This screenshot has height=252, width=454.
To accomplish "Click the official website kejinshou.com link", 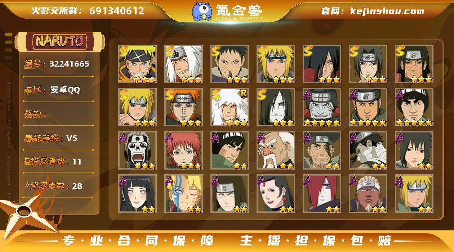I will click(x=373, y=11).
